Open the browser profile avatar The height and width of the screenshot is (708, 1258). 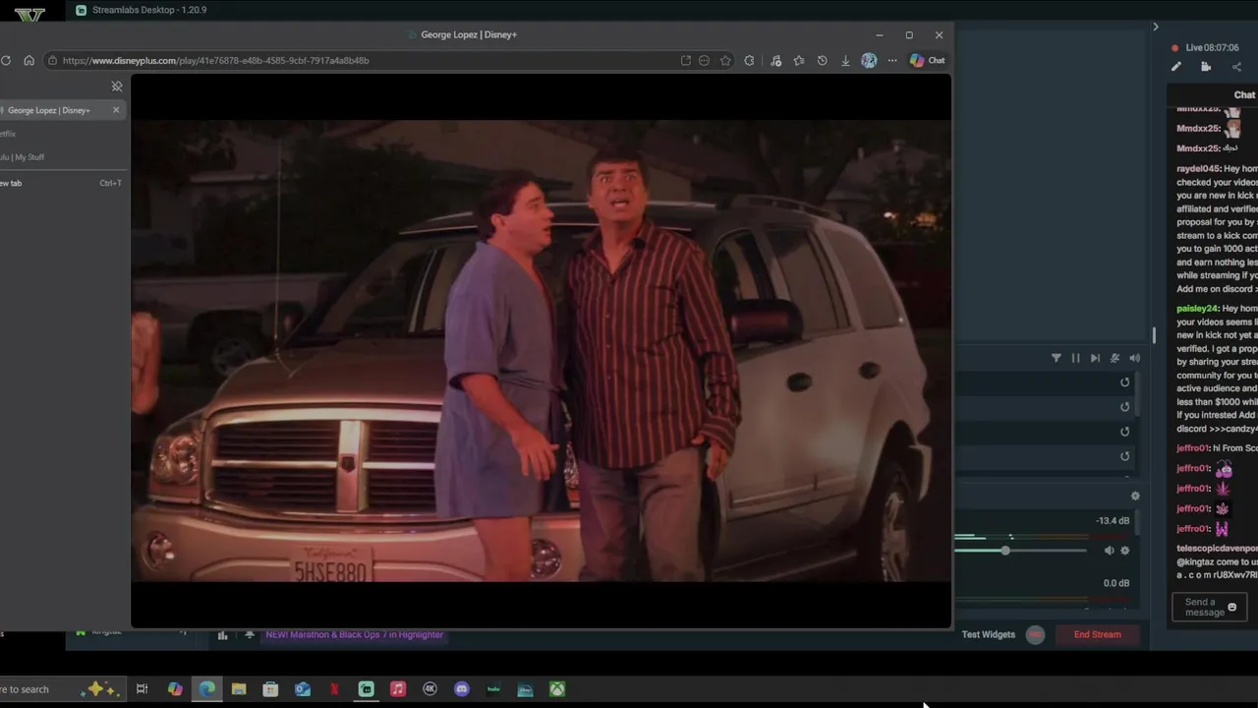point(869,60)
